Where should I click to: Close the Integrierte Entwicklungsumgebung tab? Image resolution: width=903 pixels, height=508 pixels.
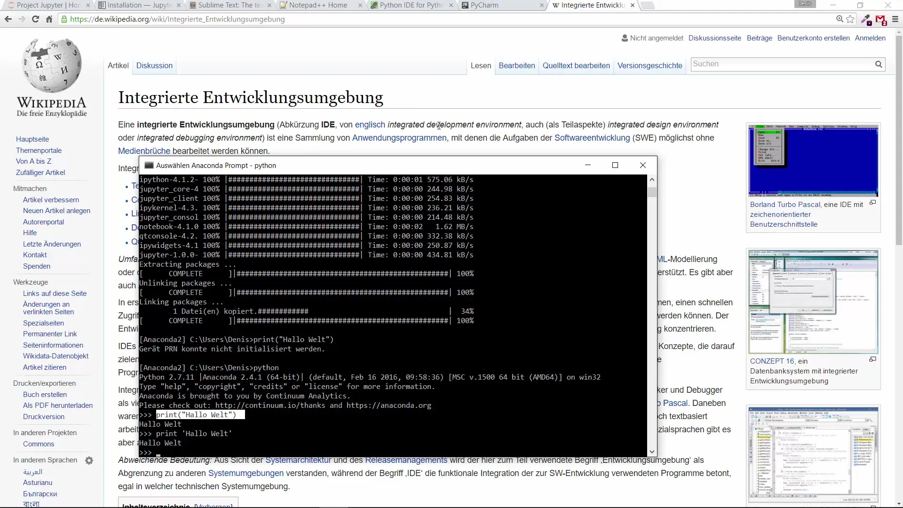(x=633, y=5)
